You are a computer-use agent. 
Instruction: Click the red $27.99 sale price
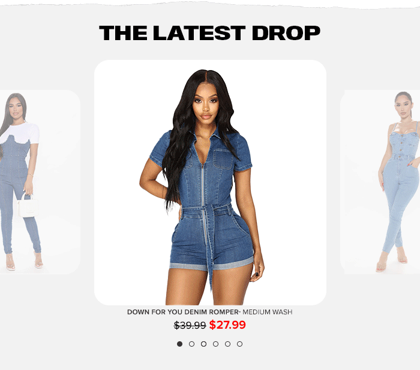227,325
